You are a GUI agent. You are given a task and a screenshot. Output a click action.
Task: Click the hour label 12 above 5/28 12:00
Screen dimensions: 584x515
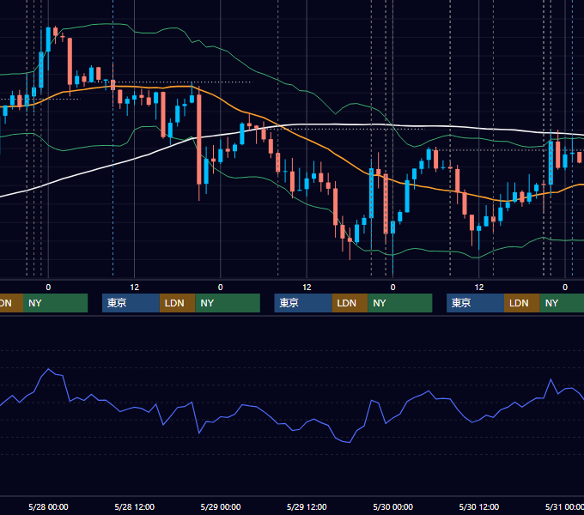pyautogui.click(x=135, y=288)
